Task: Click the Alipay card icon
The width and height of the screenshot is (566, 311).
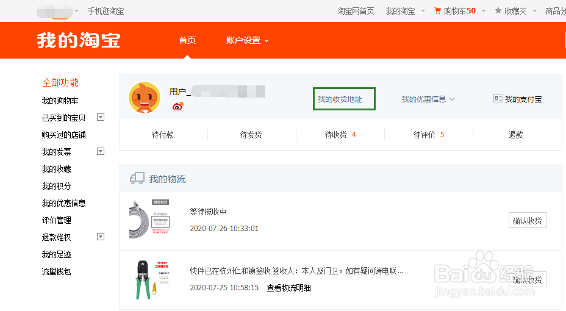Action: (x=498, y=99)
